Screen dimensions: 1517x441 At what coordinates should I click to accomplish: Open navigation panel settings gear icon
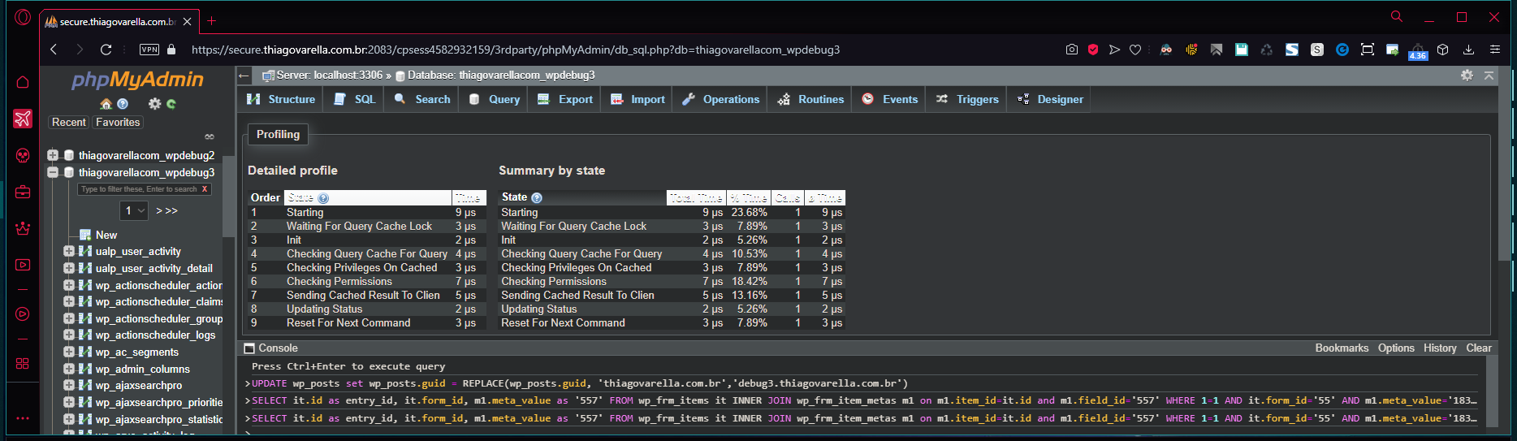pyautogui.click(x=154, y=104)
